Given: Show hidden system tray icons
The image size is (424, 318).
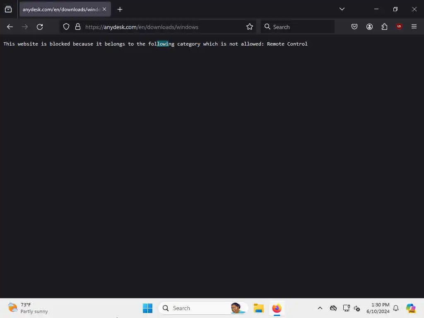Looking at the screenshot, I should [x=320, y=308].
